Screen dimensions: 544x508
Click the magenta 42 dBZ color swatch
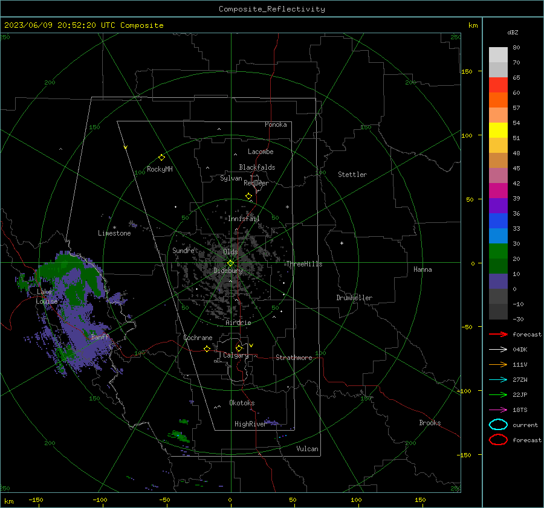tap(498, 190)
